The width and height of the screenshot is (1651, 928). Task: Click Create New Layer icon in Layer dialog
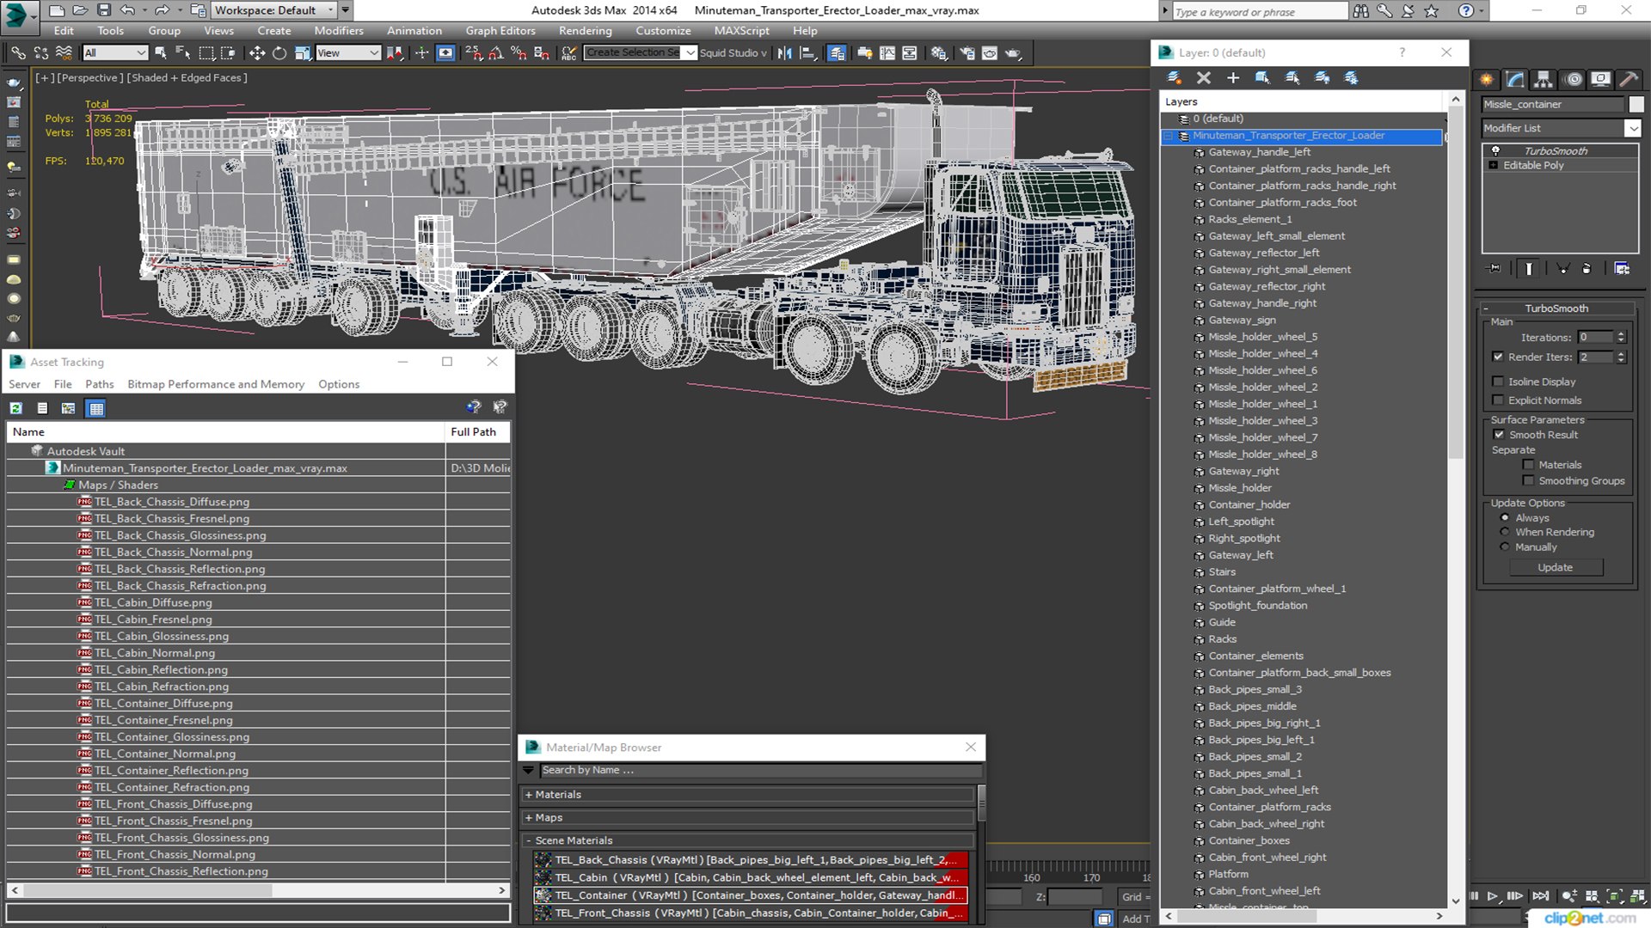pos(1174,78)
